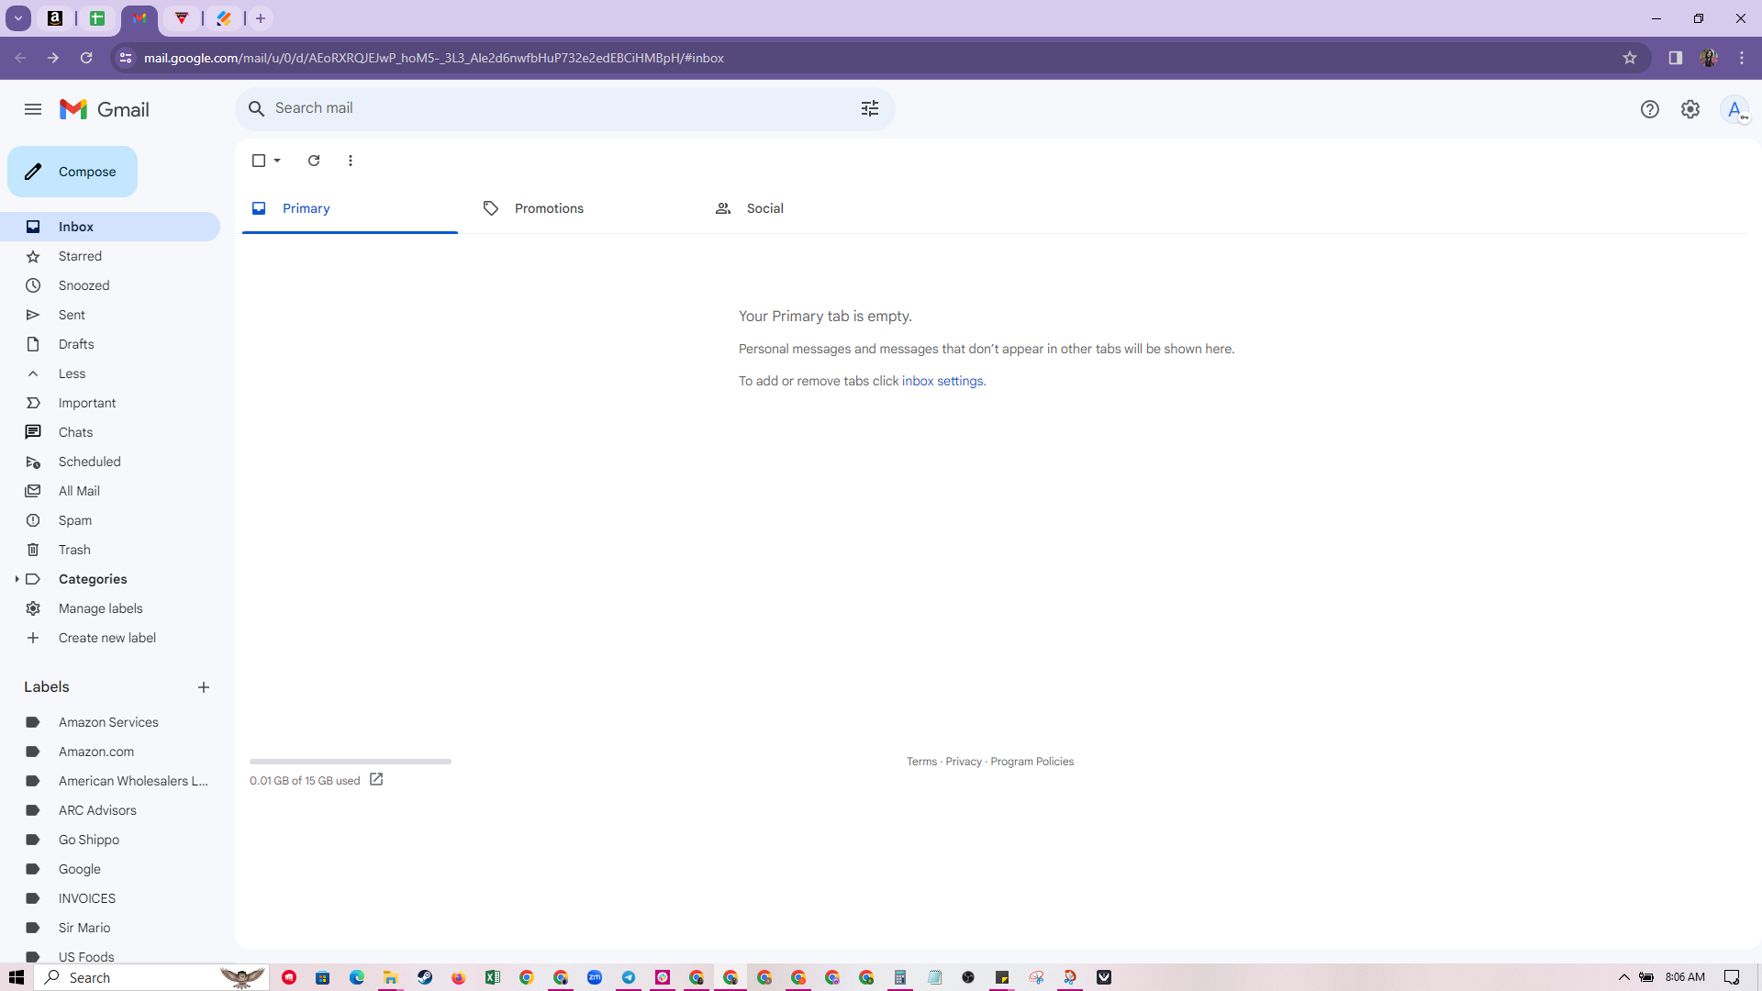Bookmark this page with the star icon
This screenshot has height=991, width=1762.
click(1630, 58)
